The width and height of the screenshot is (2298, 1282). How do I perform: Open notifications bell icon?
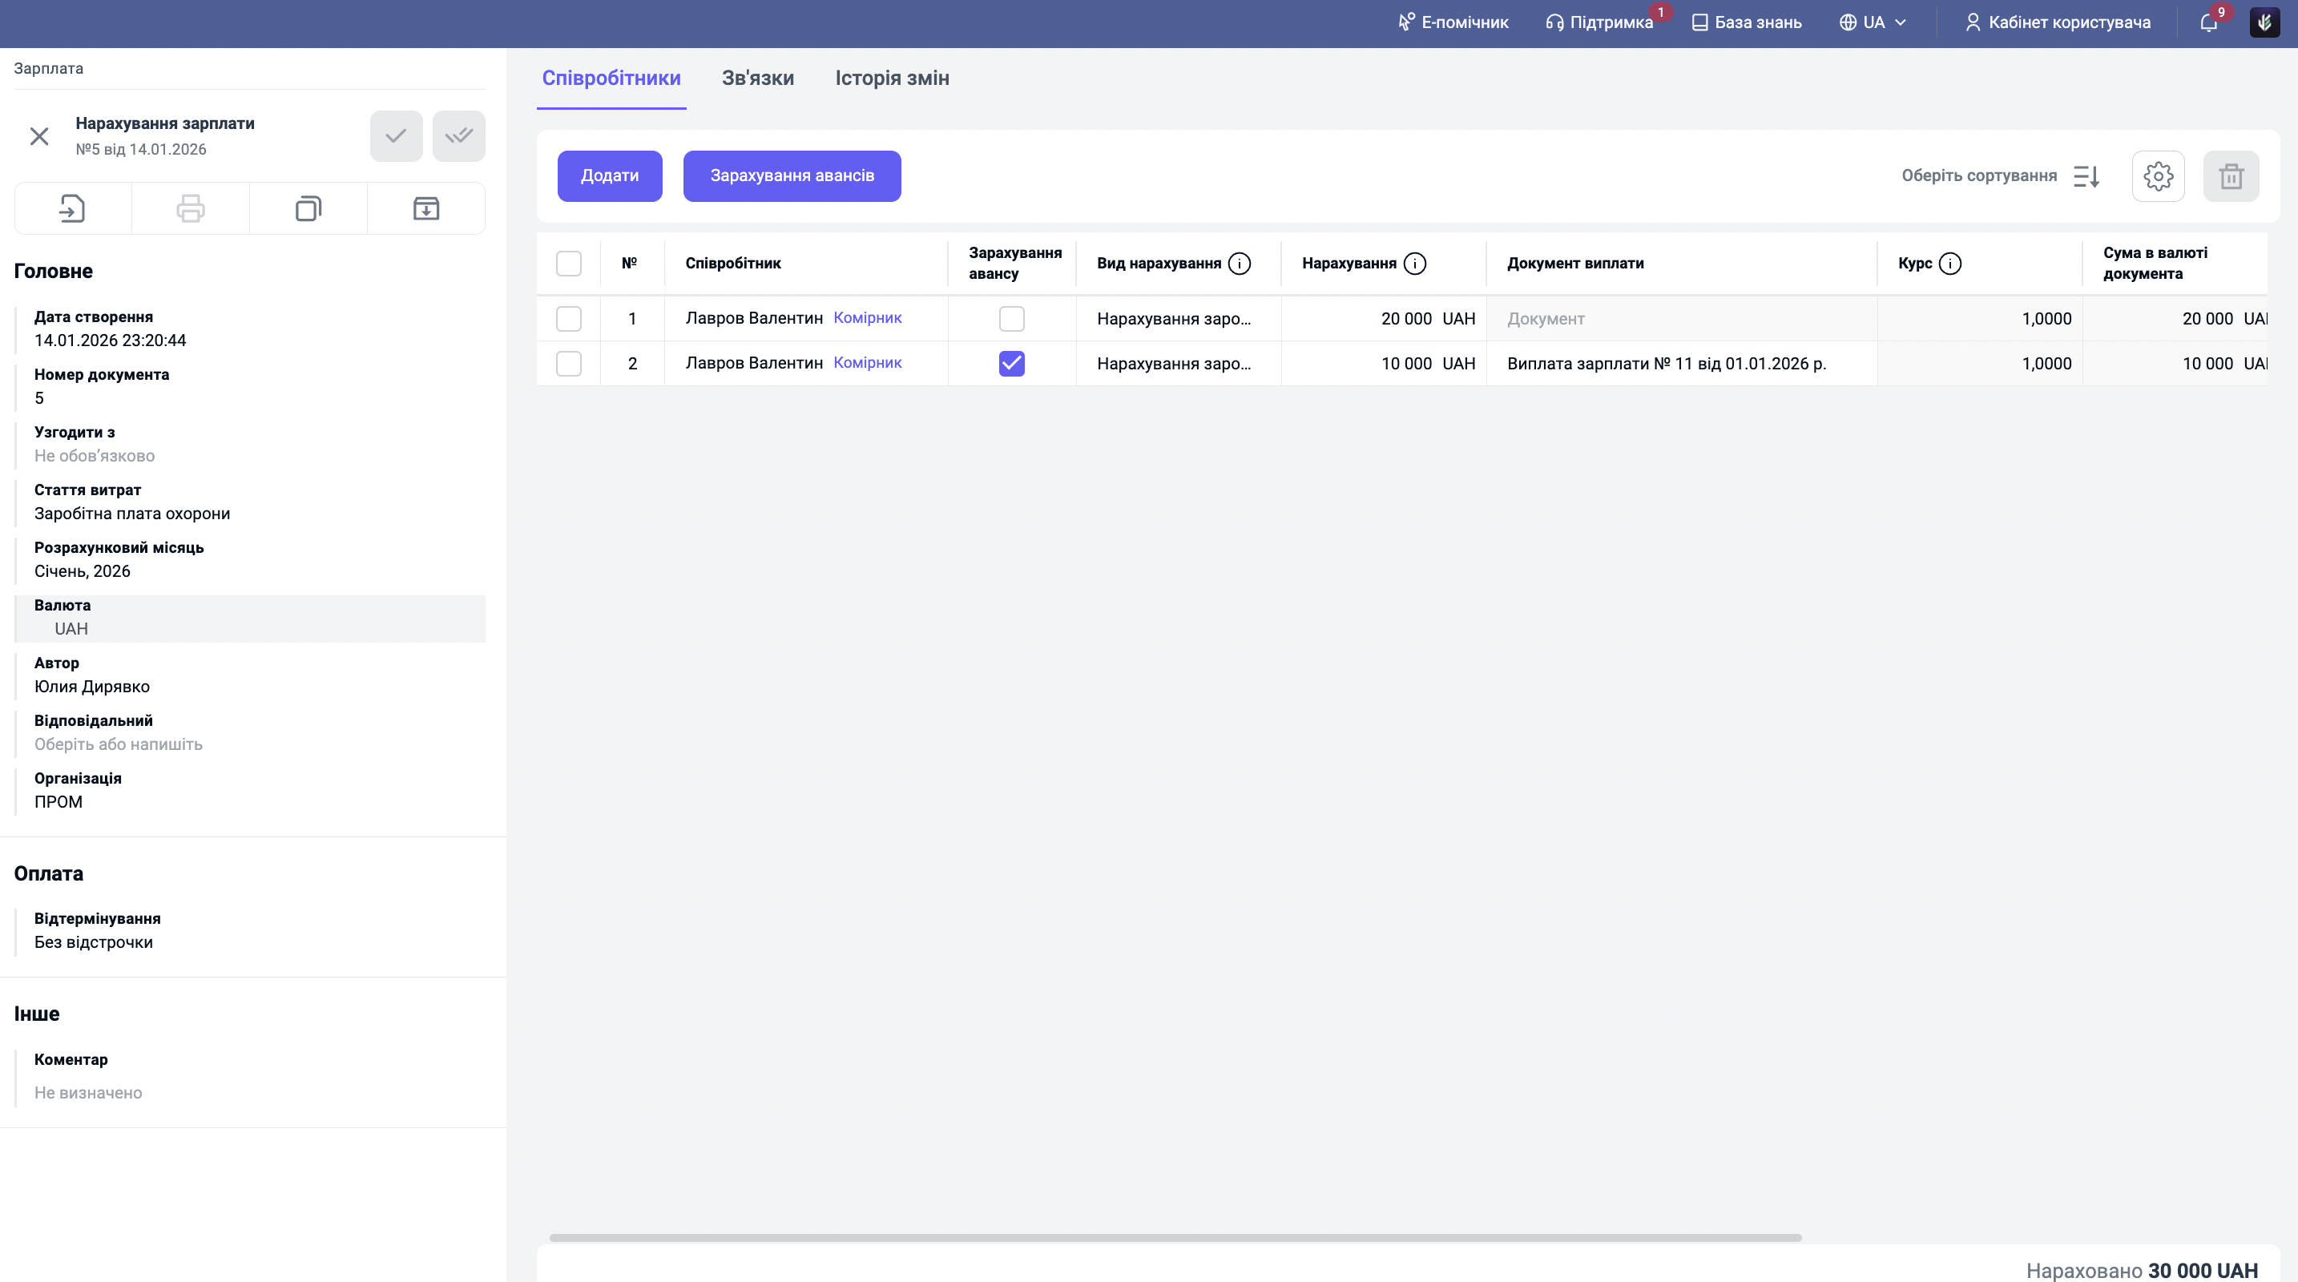pos(2208,22)
